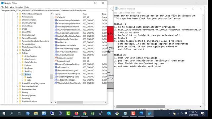Viewport: 212px width, 119px height.
Task: Open Skype from taskbar
Action: (x=109, y=113)
